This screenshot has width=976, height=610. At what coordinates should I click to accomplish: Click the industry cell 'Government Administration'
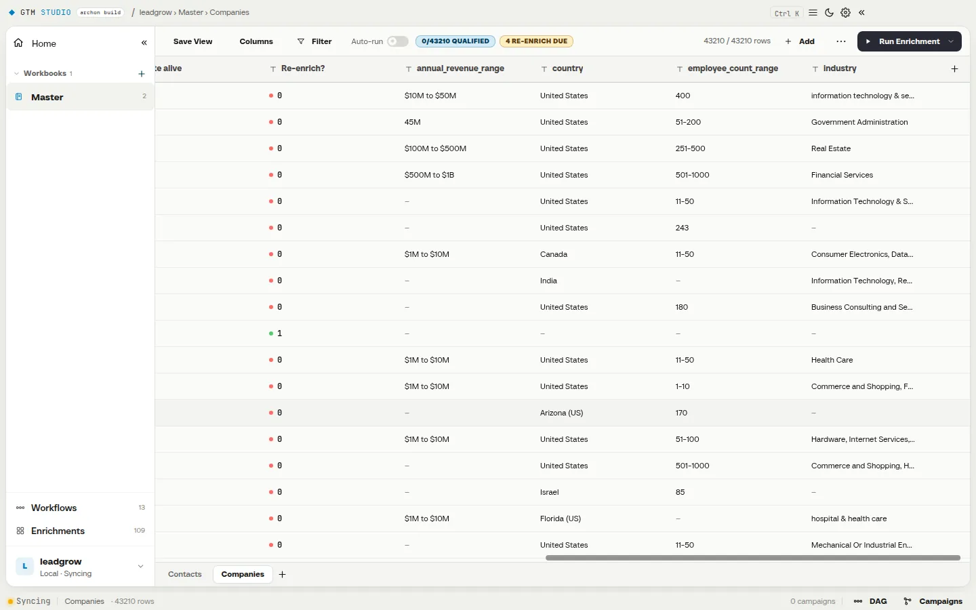point(859,122)
